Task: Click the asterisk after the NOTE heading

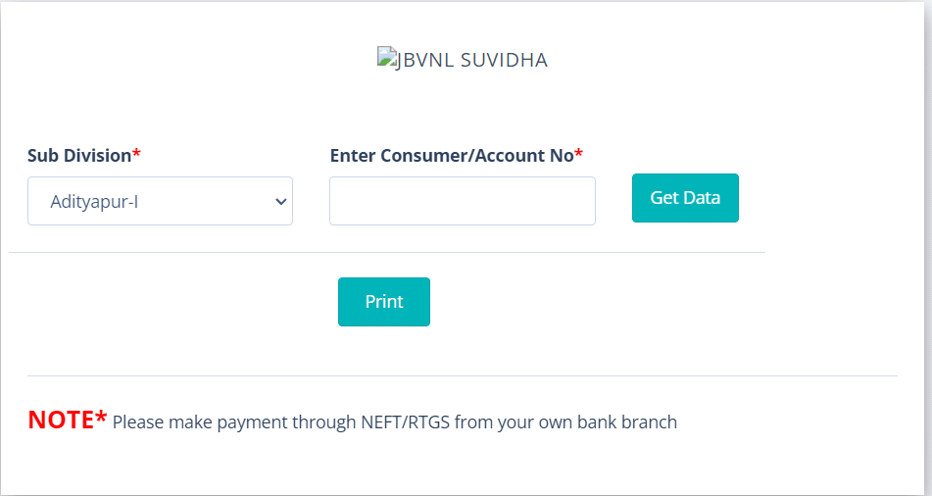Action: click(101, 419)
